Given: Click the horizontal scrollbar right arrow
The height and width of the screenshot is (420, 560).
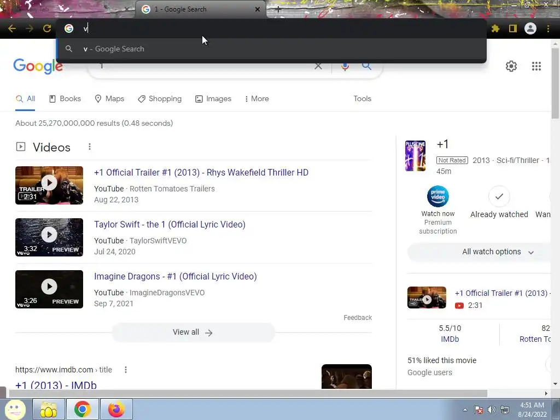Looking at the screenshot, I should pos(546,393).
